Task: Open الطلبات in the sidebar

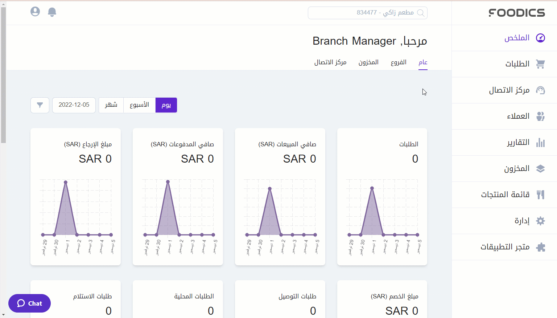Action: (x=504, y=64)
